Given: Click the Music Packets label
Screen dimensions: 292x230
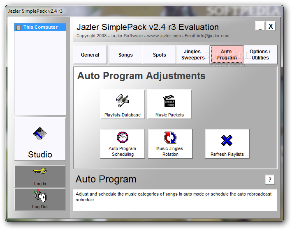Looking at the screenshot, I should [x=169, y=115].
